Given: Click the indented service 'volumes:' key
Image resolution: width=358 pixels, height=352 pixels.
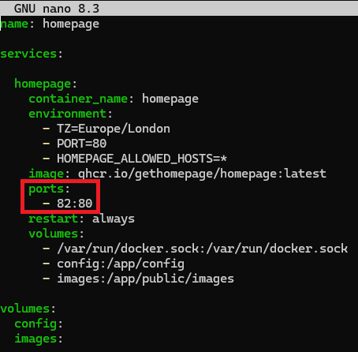Looking at the screenshot, I should 56,234.
